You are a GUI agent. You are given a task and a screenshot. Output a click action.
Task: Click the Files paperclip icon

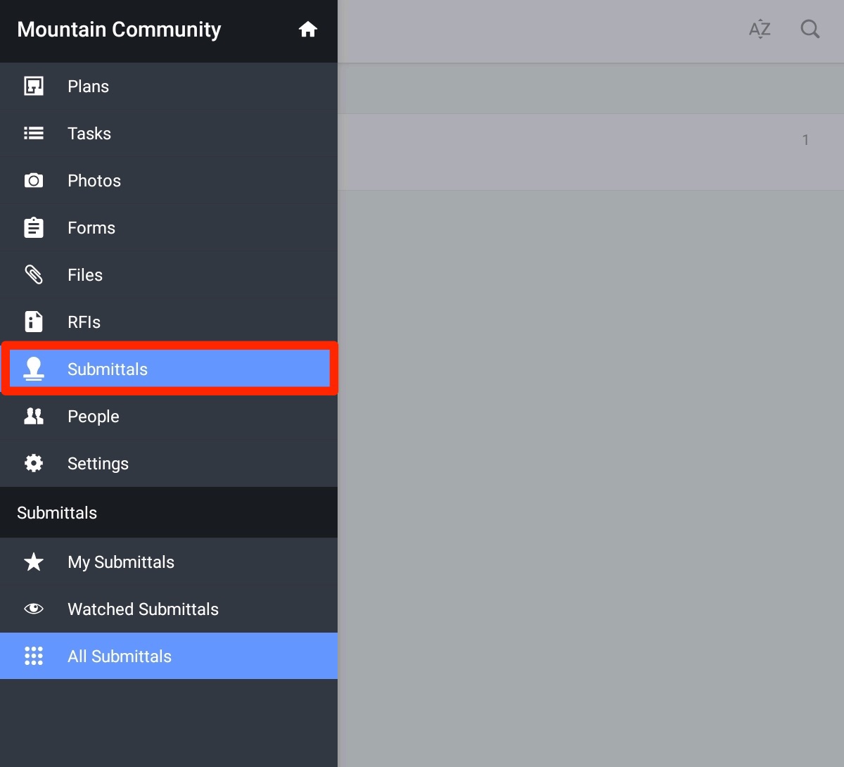(34, 275)
